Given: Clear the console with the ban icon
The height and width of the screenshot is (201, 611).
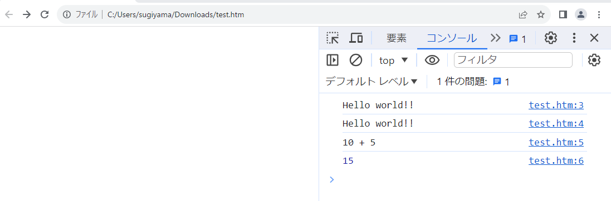Looking at the screenshot, I should (356, 61).
